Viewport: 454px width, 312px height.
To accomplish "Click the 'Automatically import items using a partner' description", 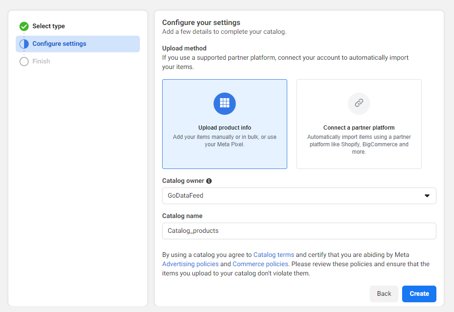I will [359, 144].
